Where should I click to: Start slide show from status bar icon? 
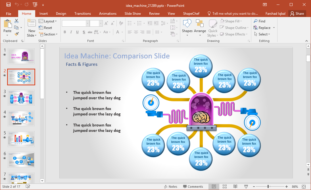[x=246, y=187]
